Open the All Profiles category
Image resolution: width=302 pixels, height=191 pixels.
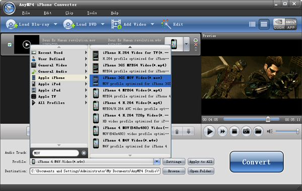[x=59, y=103]
